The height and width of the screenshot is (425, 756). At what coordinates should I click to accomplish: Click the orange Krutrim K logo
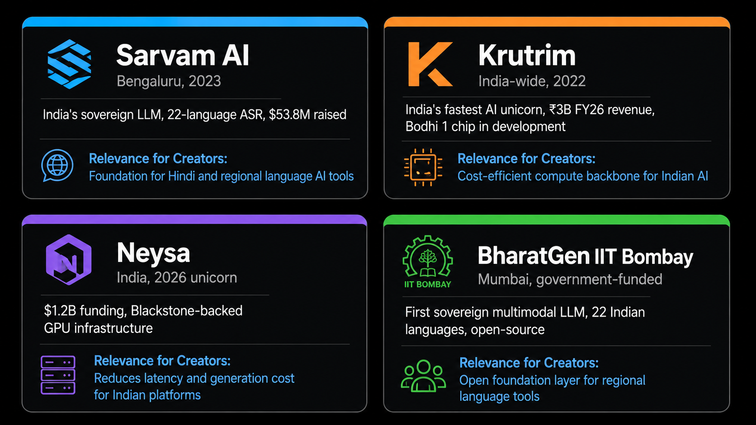(x=430, y=64)
